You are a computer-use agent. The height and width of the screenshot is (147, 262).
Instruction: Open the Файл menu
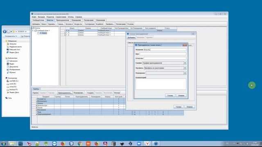point(34,17)
